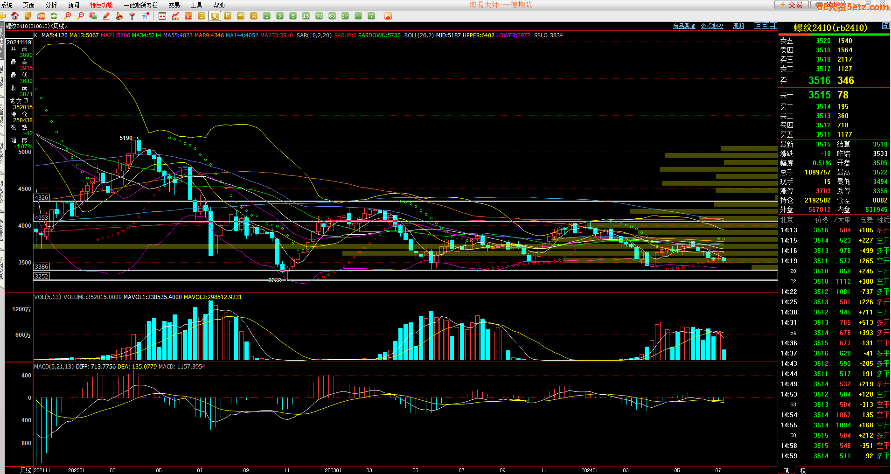Open the red trend chart icon

click(x=175, y=16)
